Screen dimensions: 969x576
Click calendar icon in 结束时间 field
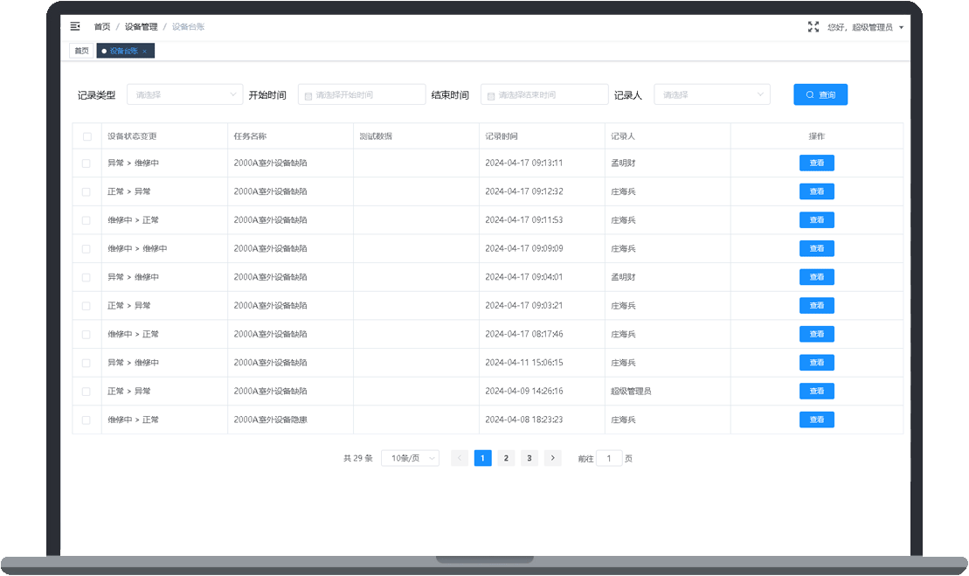point(490,95)
